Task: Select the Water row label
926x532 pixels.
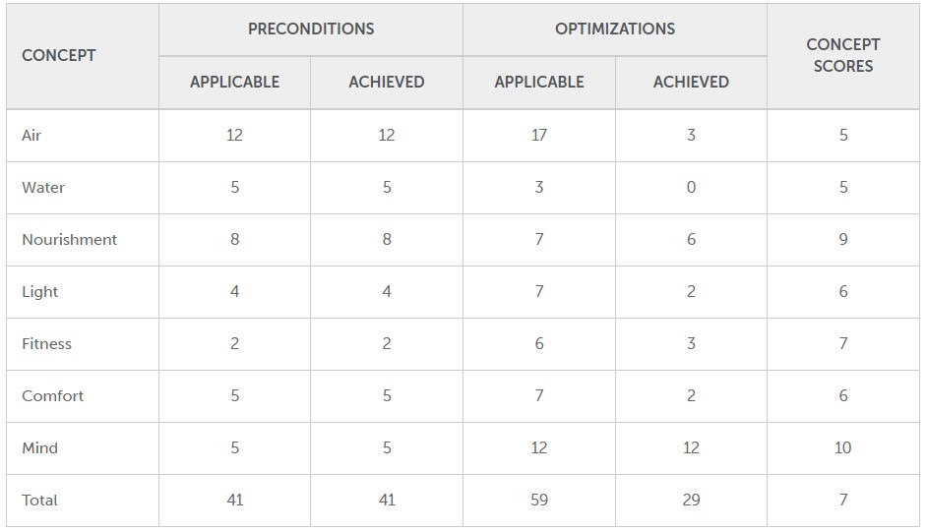Action: pyautogui.click(x=43, y=188)
